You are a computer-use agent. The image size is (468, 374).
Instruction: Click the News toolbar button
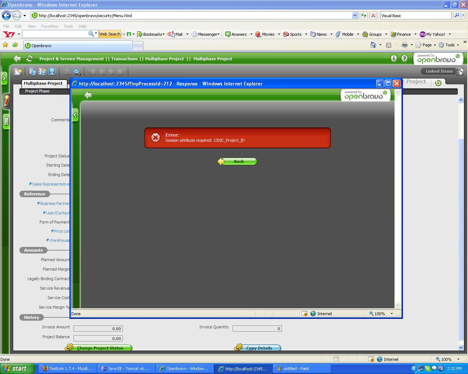(318, 34)
